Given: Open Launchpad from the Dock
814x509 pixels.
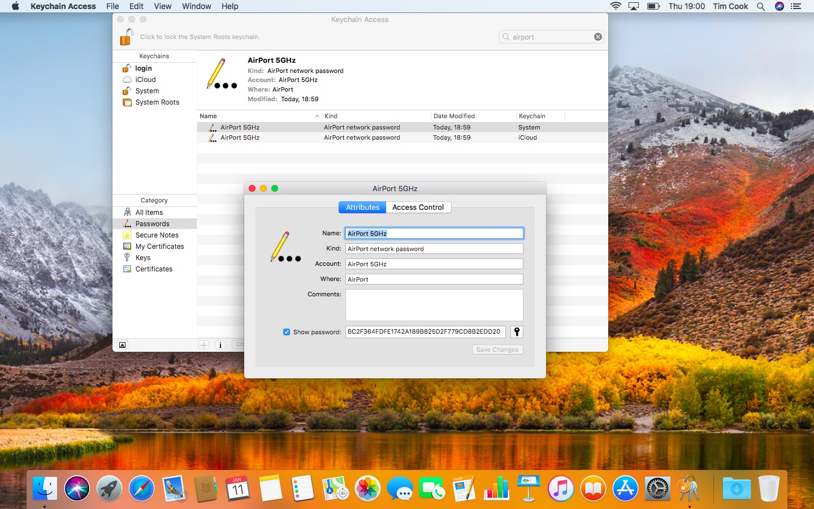Looking at the screenshot, I should pos(109,488).
